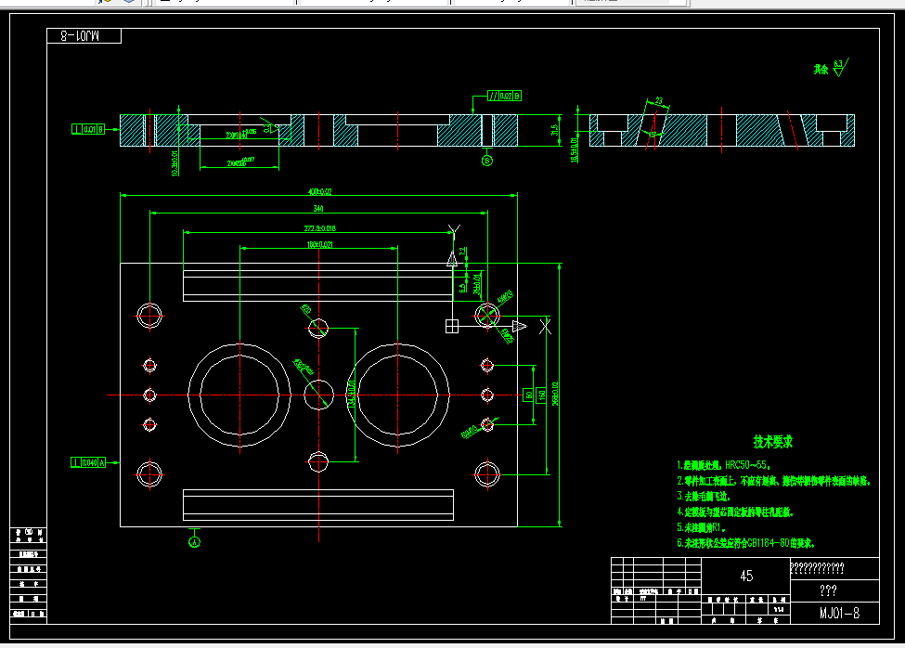Image resolution: width=905 pixels, height=648 pixels.
Task: Click note 6 mentioning GB1184-80
Action: (x=745, y=543)
